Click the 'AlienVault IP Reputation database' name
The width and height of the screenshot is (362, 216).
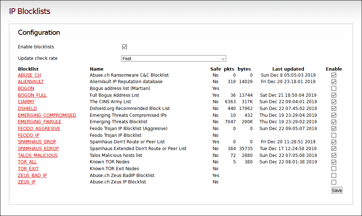point(126,82)
